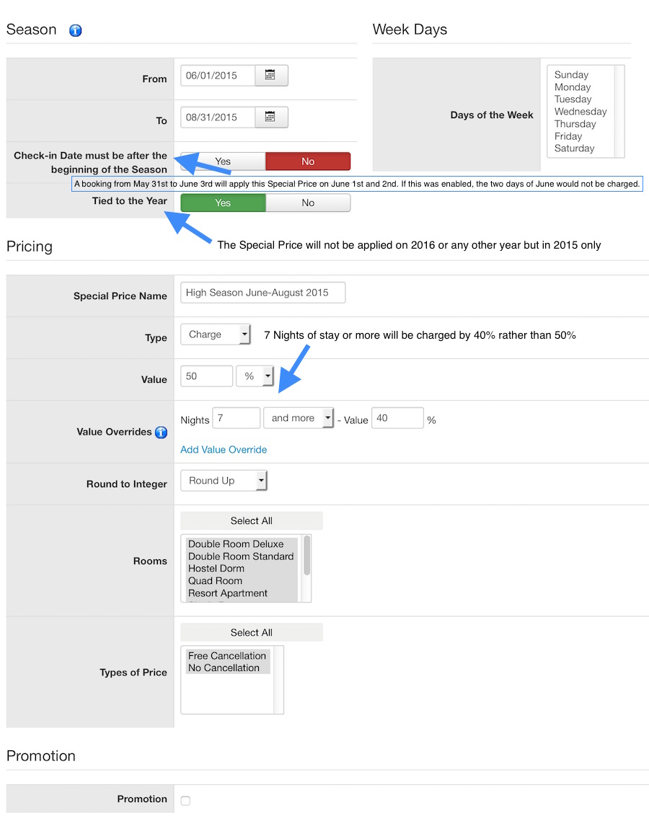Choose Hostel Dorm in Rooms list
The image size is (649, 831).
(216, 569)
